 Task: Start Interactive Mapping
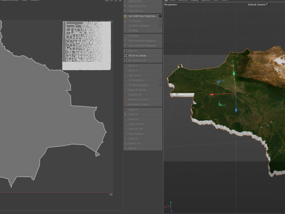tap(142, 41)
